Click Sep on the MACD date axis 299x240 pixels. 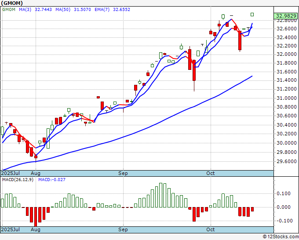pos(123,229)
